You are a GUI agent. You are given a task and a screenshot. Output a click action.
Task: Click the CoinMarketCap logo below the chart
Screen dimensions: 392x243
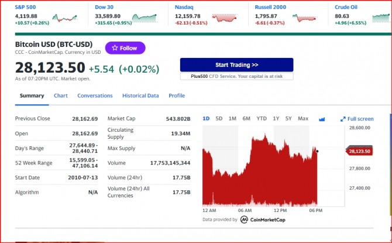click(263, 220)
